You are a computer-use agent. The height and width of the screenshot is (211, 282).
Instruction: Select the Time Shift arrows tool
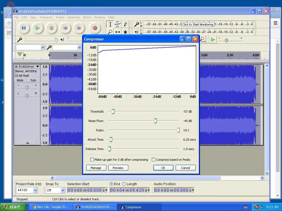tap(118, 32)
